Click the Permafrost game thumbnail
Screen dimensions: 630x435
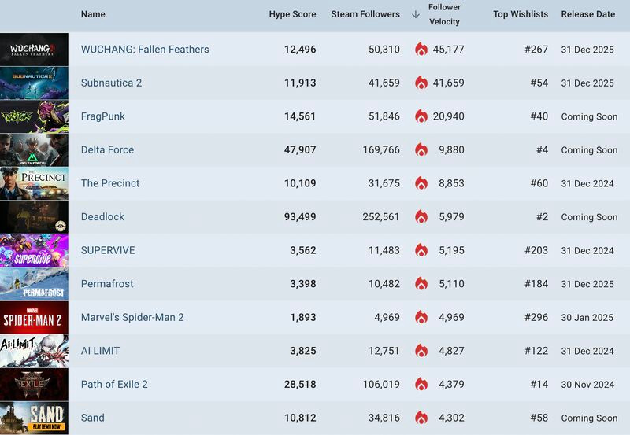[x=34, y=284]
